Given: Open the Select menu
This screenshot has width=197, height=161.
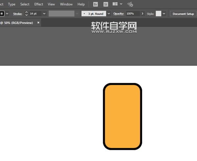Looking at the screenshot, I should point(25,4).
